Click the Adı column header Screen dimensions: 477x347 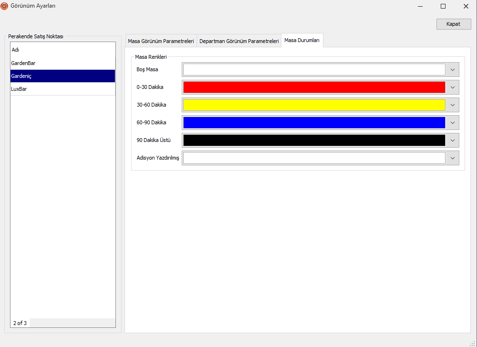(x=62, y=50)
